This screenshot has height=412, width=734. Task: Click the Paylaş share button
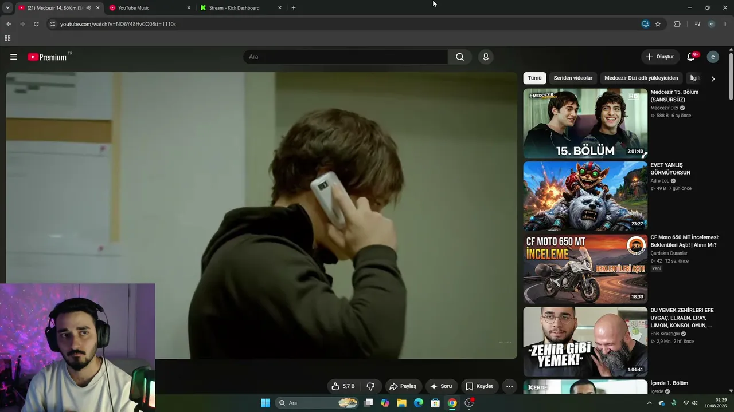[404, 386]
